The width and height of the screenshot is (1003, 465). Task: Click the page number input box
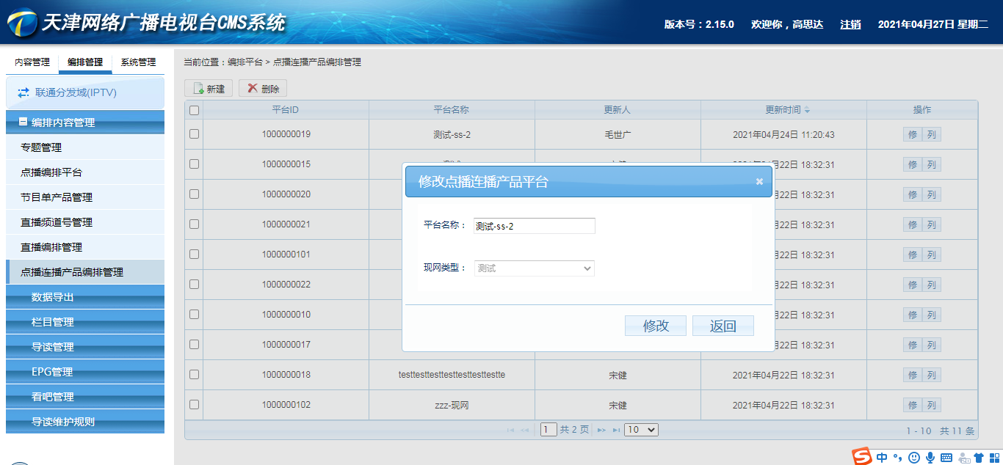[548, 430]
